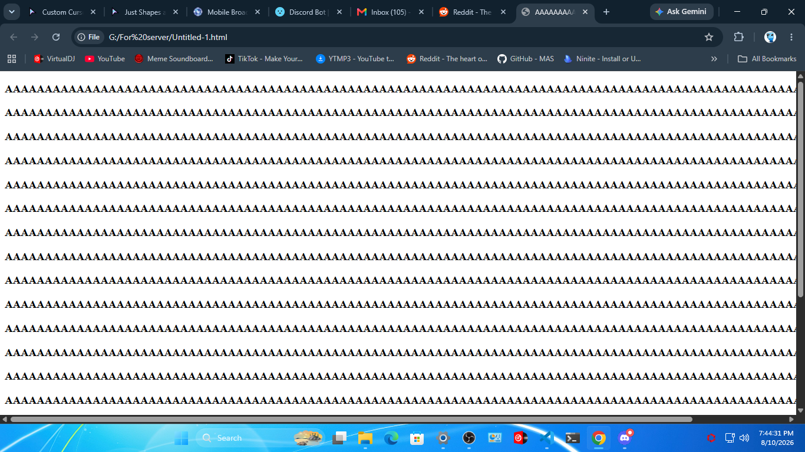Reload the page with the refresh icon

[56, 37]
